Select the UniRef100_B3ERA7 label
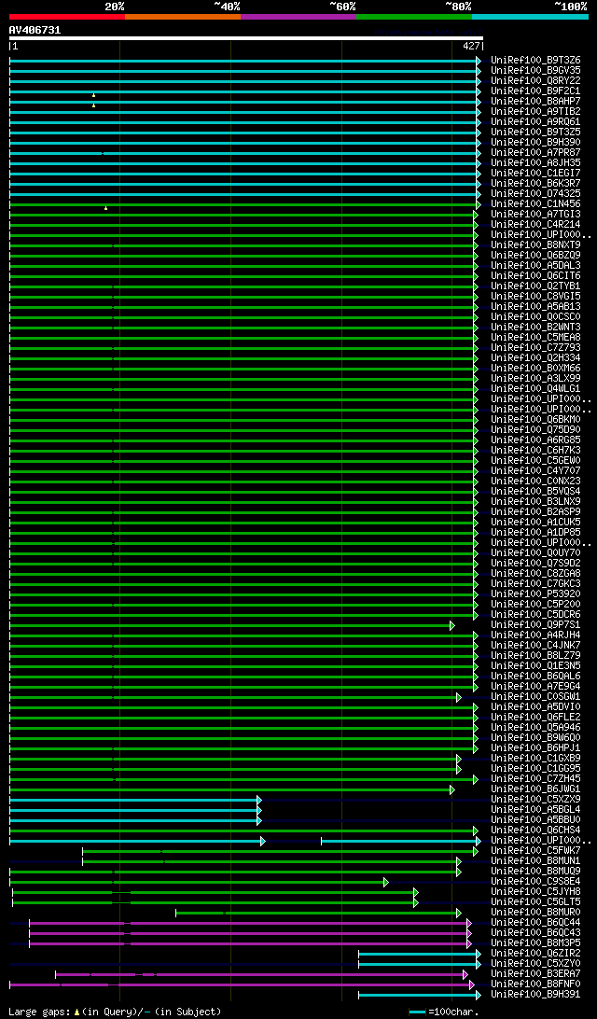 click(536, 974)
